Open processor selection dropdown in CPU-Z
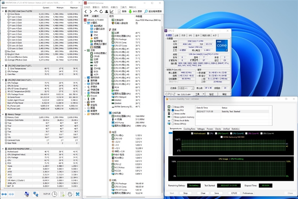This screenshot has width=298, height=199. [x=186, y=88]
